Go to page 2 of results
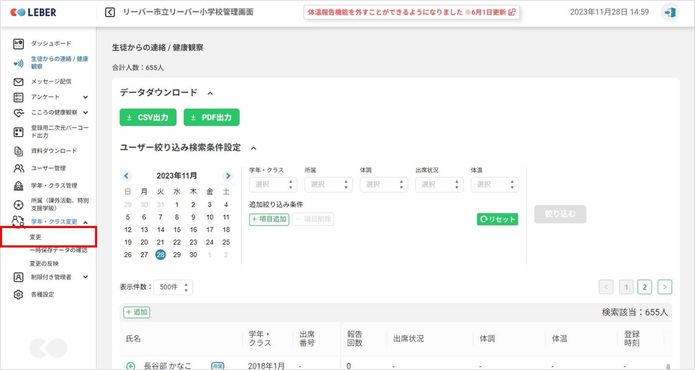 (644, 287)
